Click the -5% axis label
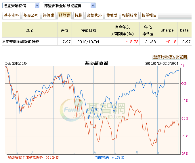195x163 pixels. tap(184, 83)
